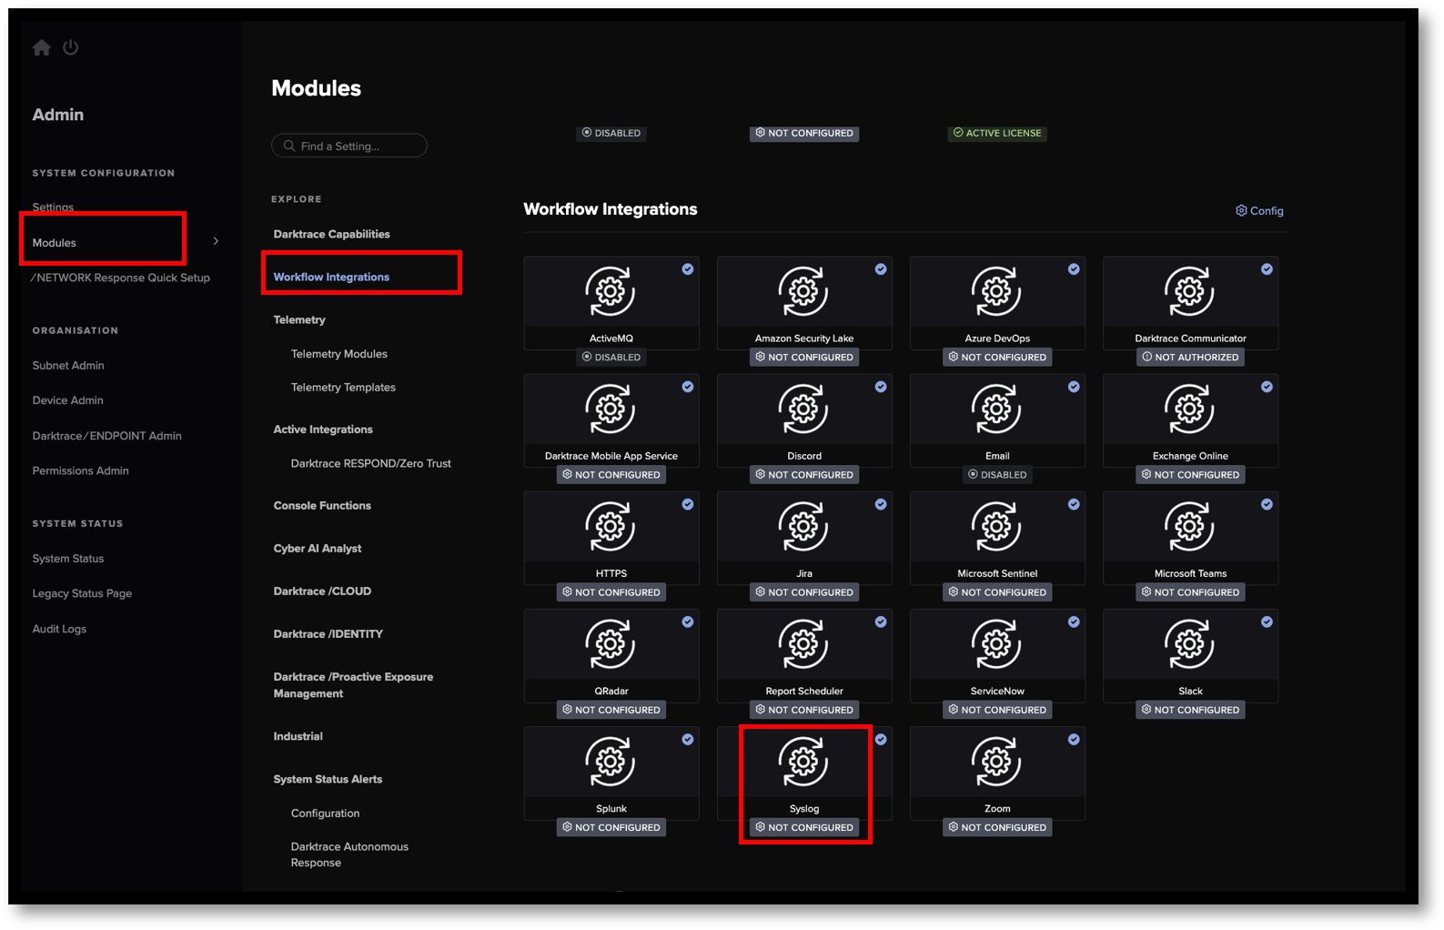Expand the Modules chevron arrow
Screen dimensions: 1444x930
[x=216, y=241]
